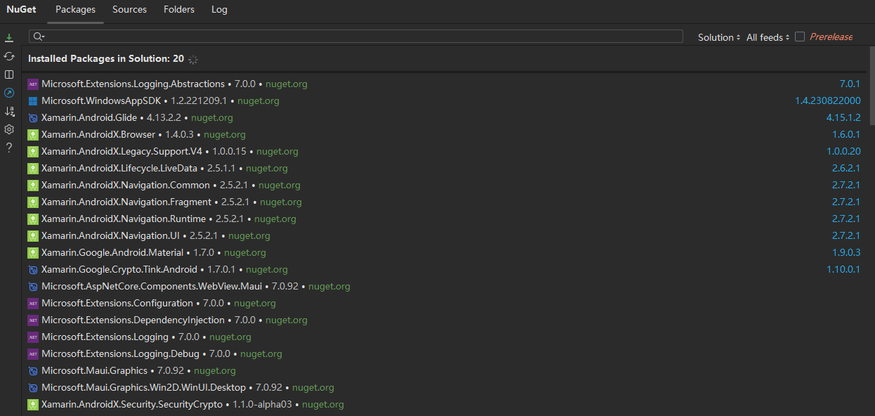Click the green icon beside Xamarin.Google.Android.Material
875x416 pixels.
pyautogui.click(x=32, y=252)
